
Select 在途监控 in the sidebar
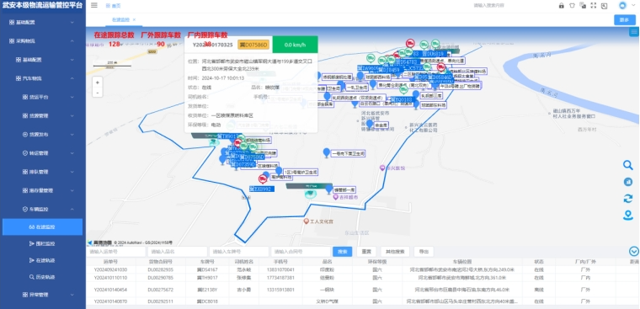click(42, 227)
